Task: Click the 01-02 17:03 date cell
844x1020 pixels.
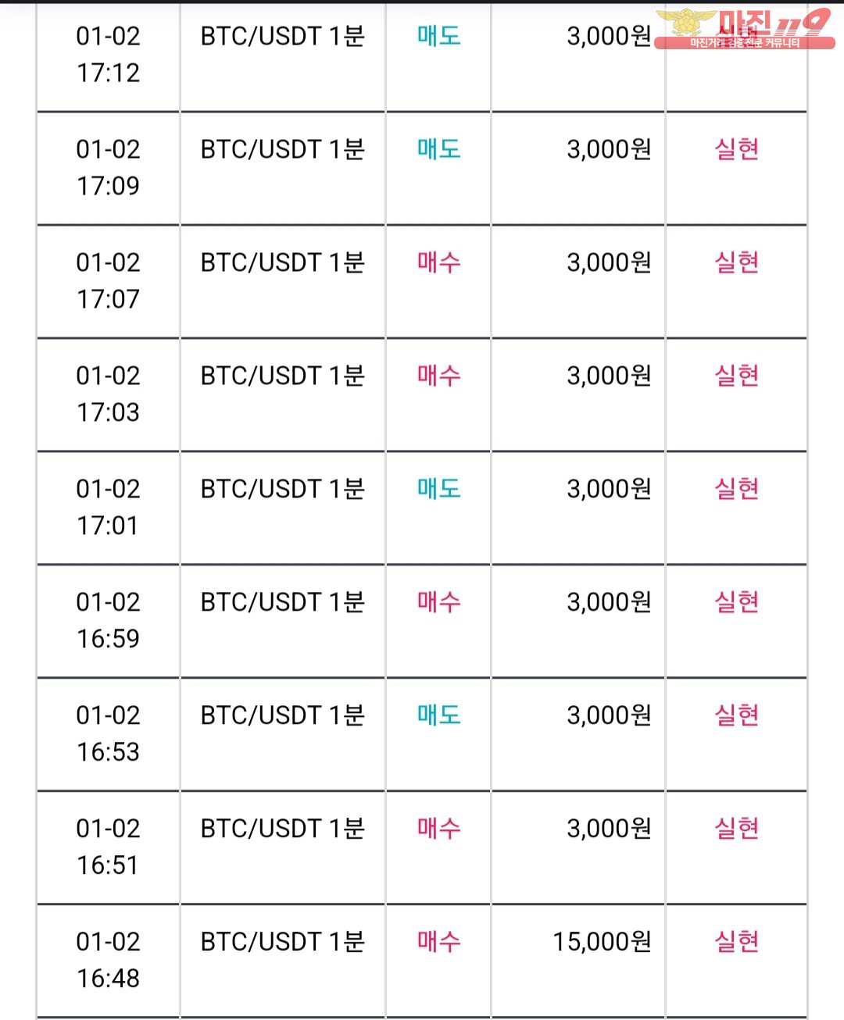Action: (x=108, y=394)
